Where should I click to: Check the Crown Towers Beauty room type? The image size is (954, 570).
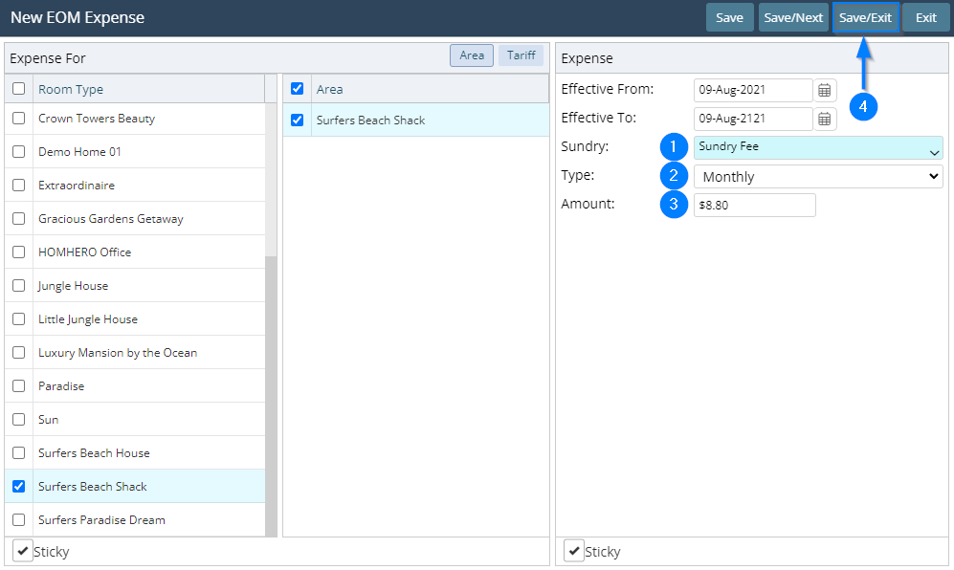point(18,119)
